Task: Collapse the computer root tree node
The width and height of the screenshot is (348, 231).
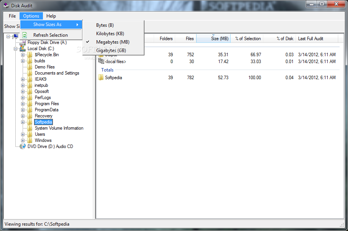Action: (x=8, y=36)
